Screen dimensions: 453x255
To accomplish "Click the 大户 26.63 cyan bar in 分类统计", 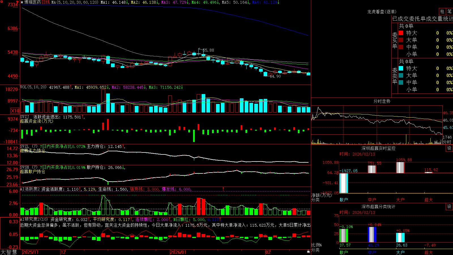I will tap(400, 238).
